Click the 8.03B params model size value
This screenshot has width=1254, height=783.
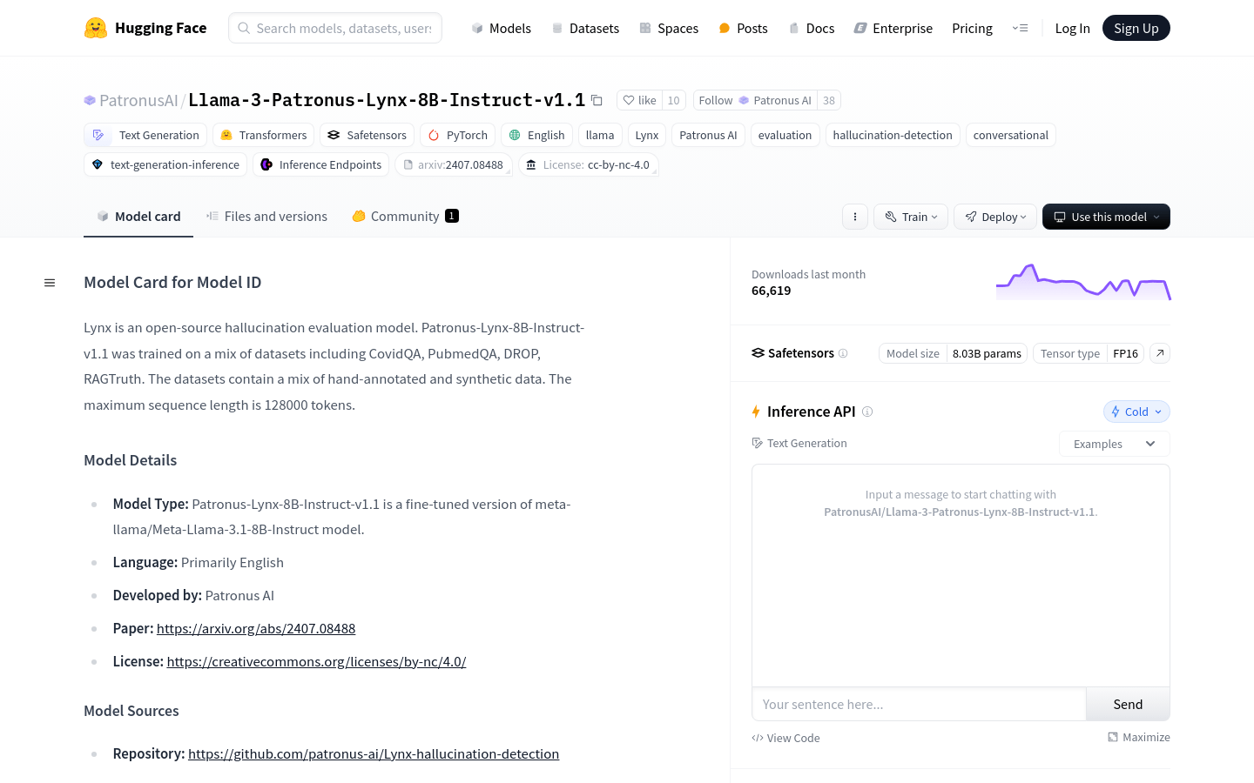click(987, 353)
